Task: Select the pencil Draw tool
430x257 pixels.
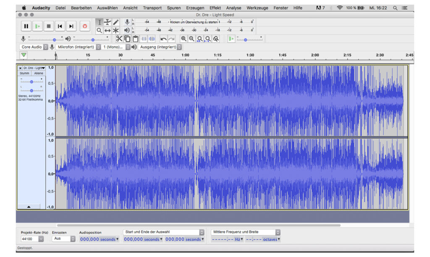Action: 116,22
